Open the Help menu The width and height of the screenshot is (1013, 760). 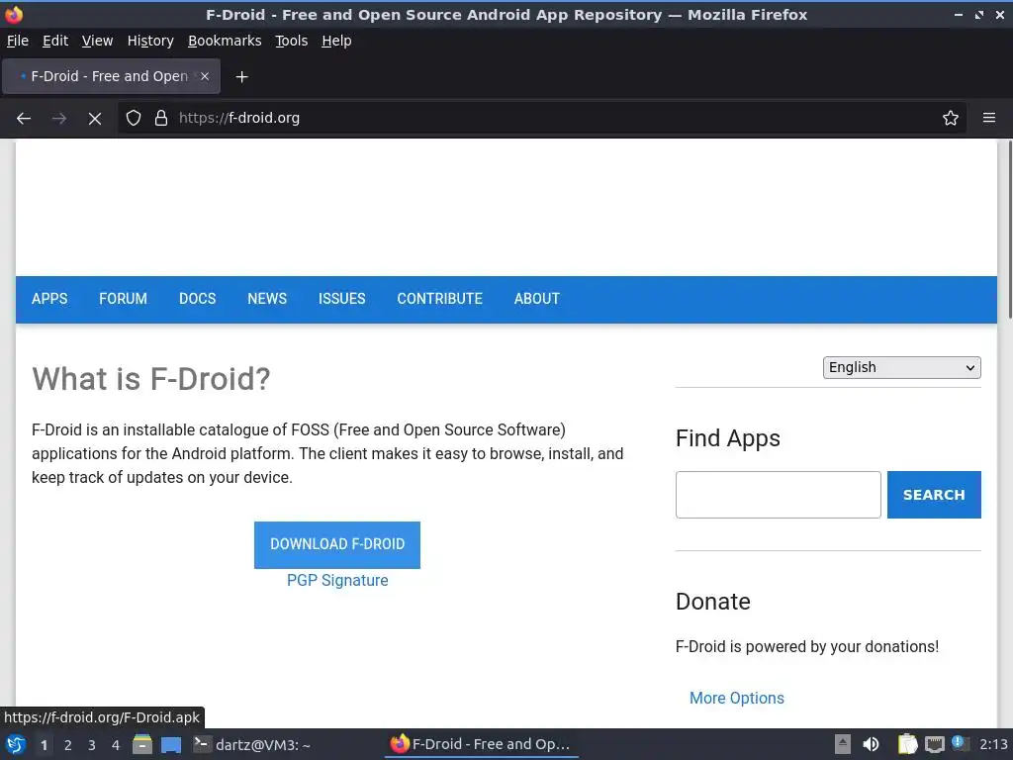(336, 41)
